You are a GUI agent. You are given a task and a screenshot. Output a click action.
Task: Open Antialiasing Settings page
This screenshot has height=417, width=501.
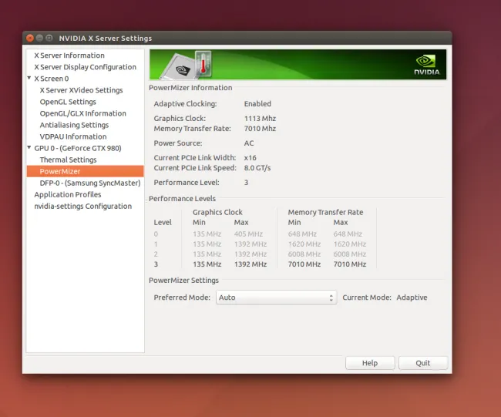click(74, 125)
